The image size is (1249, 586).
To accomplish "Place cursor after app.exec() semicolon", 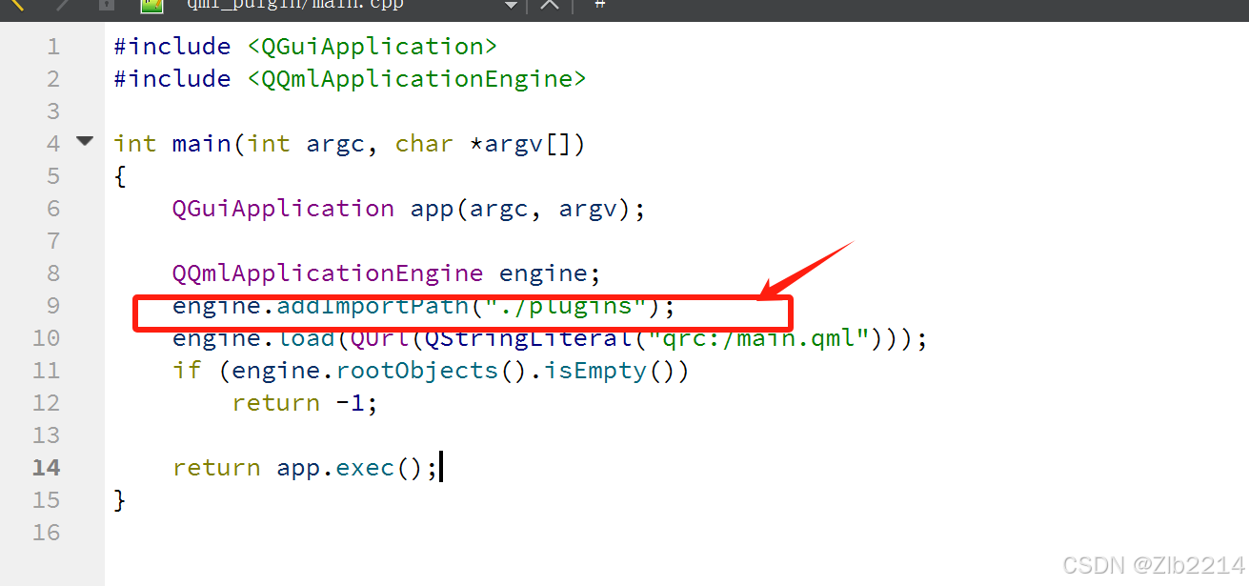I will coord(441,467).
